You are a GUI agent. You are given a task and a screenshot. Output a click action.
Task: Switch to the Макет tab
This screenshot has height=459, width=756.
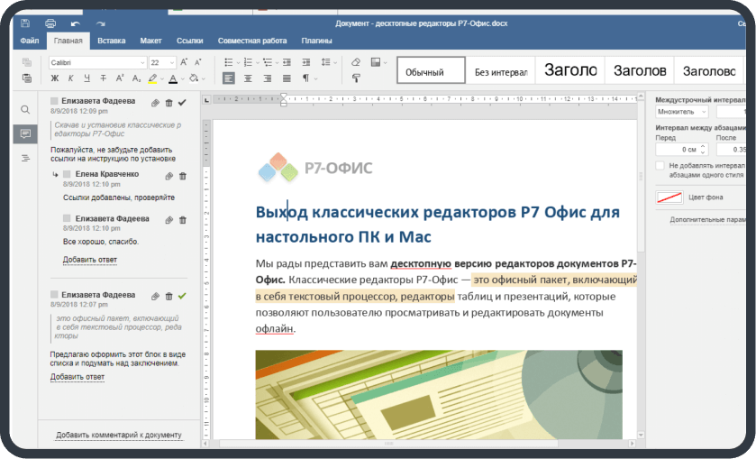(x=150, y=41)
